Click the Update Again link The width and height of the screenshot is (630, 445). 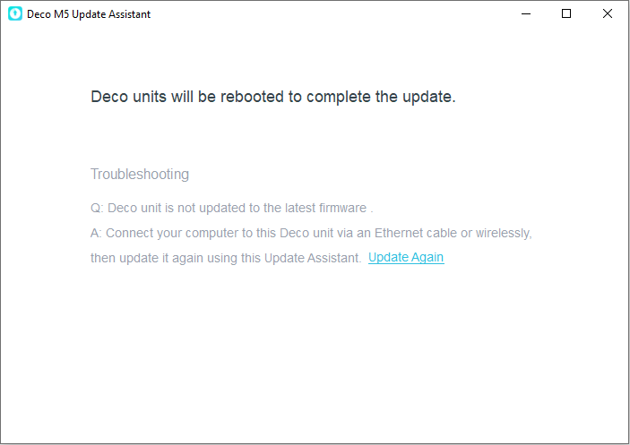(x=406, y=257)
